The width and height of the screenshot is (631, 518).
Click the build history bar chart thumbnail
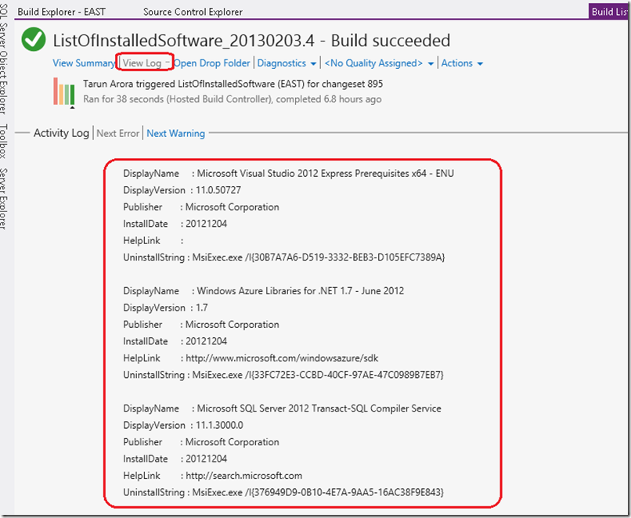pyautogui.click(x=64, y=92)
